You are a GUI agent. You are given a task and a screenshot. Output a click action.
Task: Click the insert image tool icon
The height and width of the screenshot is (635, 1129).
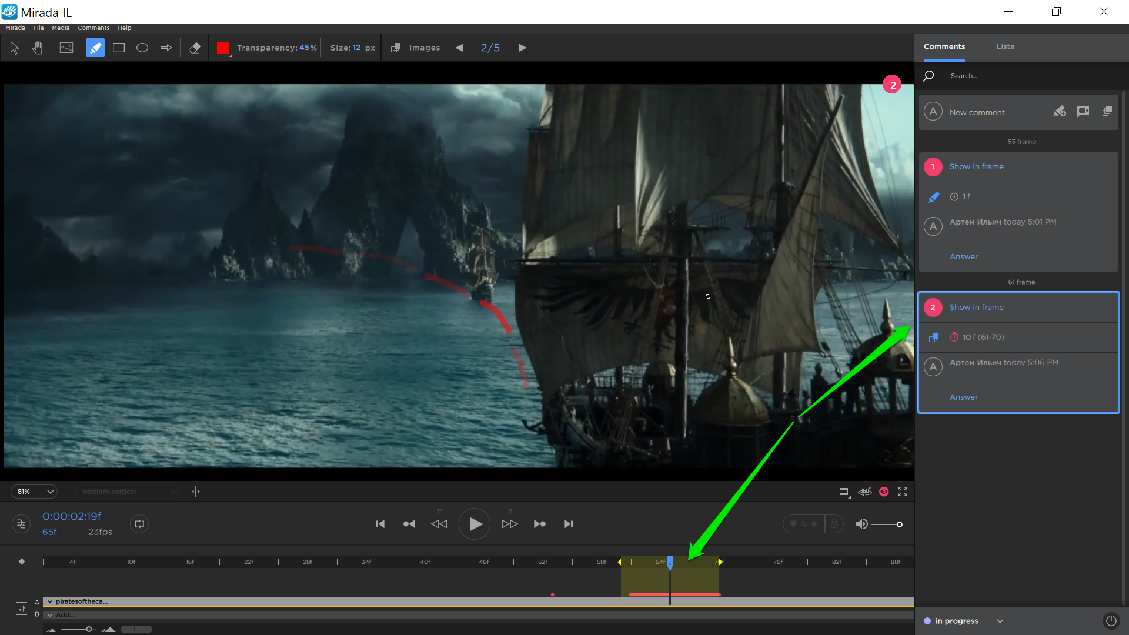point(66,48)
